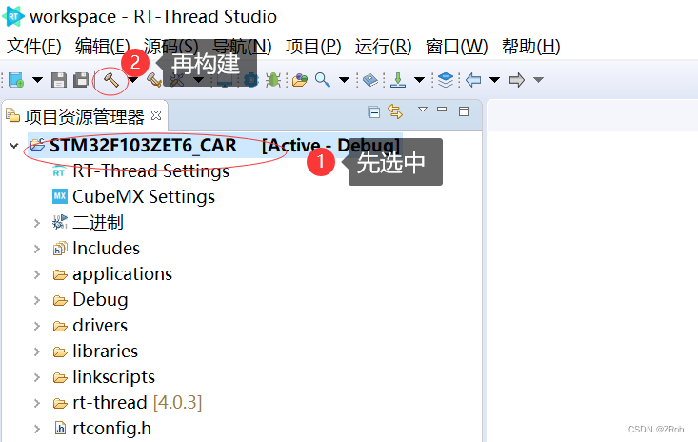698x442 pixels.
Task: Click the Open Element folder icon
Action: click(x=300, y=80)
